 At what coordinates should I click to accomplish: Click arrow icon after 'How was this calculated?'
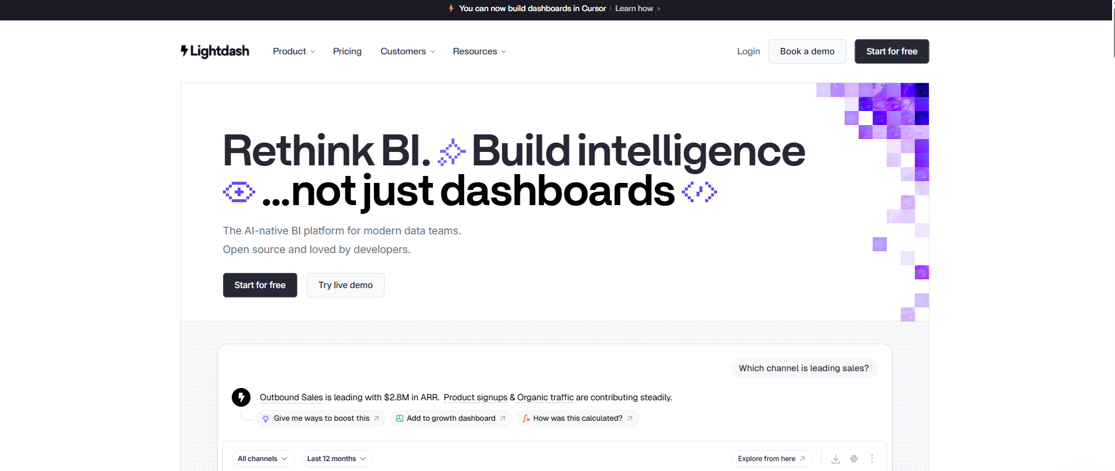630,418
